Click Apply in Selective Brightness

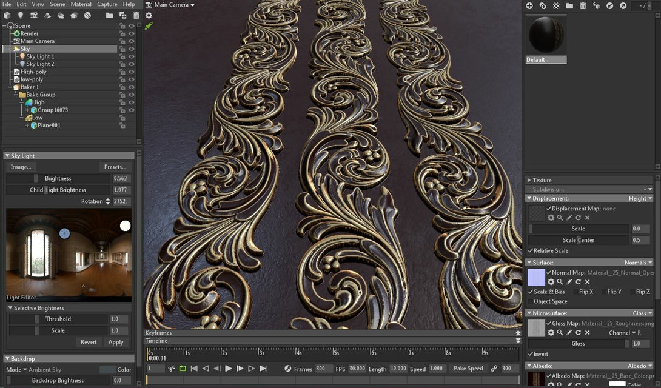116,342
